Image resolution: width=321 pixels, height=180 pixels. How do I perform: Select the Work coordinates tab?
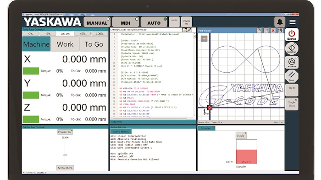(x=65, y=44)
